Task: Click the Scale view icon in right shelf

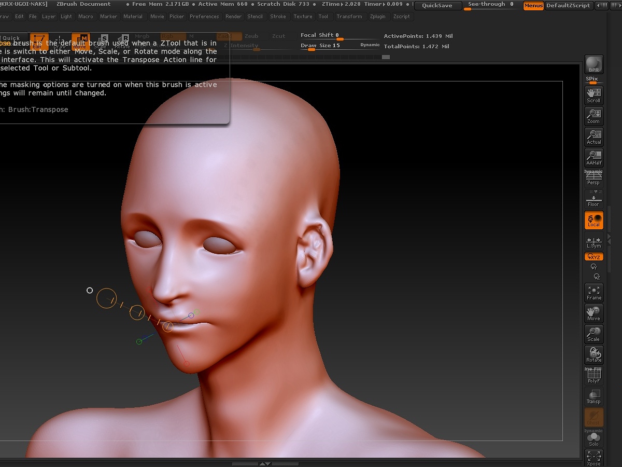Action: (593, 334)
